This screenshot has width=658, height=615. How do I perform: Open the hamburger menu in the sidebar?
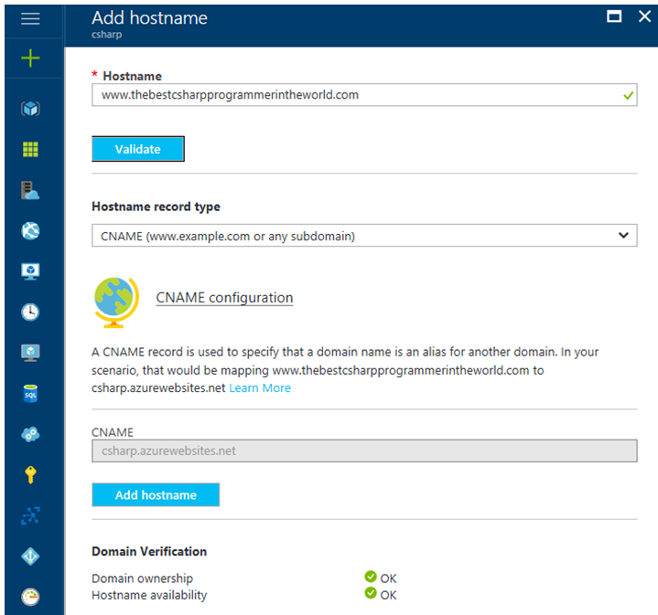pyautogui.click(x=30, y=18)
